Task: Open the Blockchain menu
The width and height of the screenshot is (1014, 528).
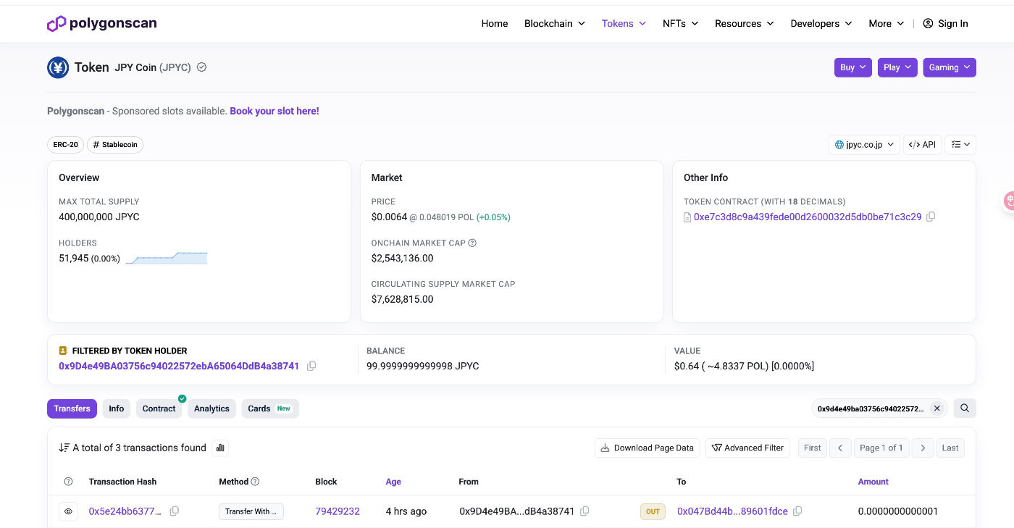Action: (554, 23)
